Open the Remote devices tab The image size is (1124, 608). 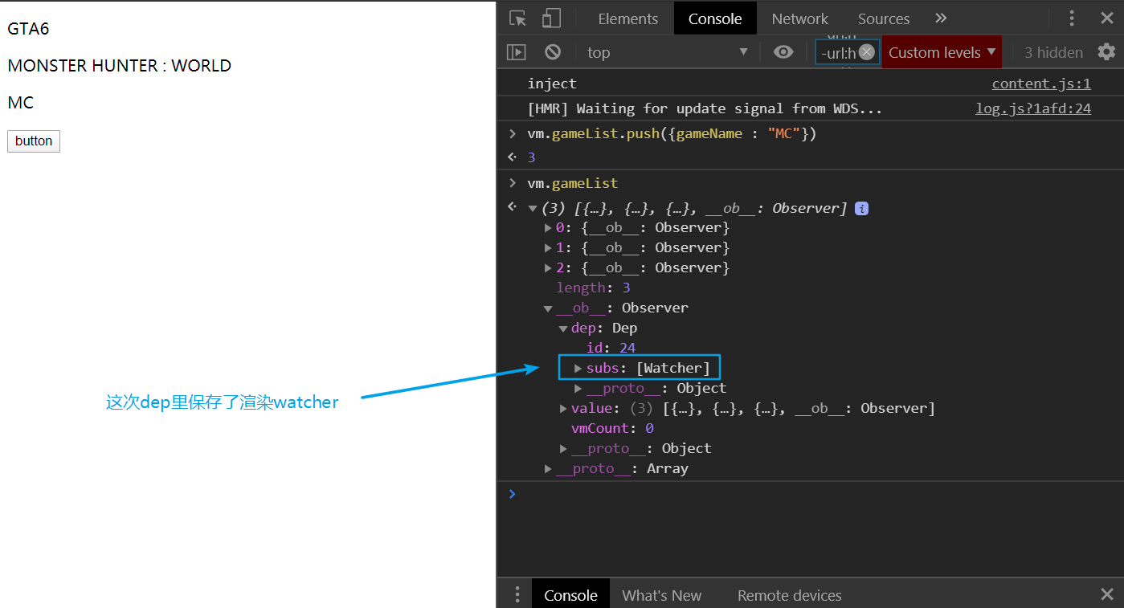click(790, 595)
